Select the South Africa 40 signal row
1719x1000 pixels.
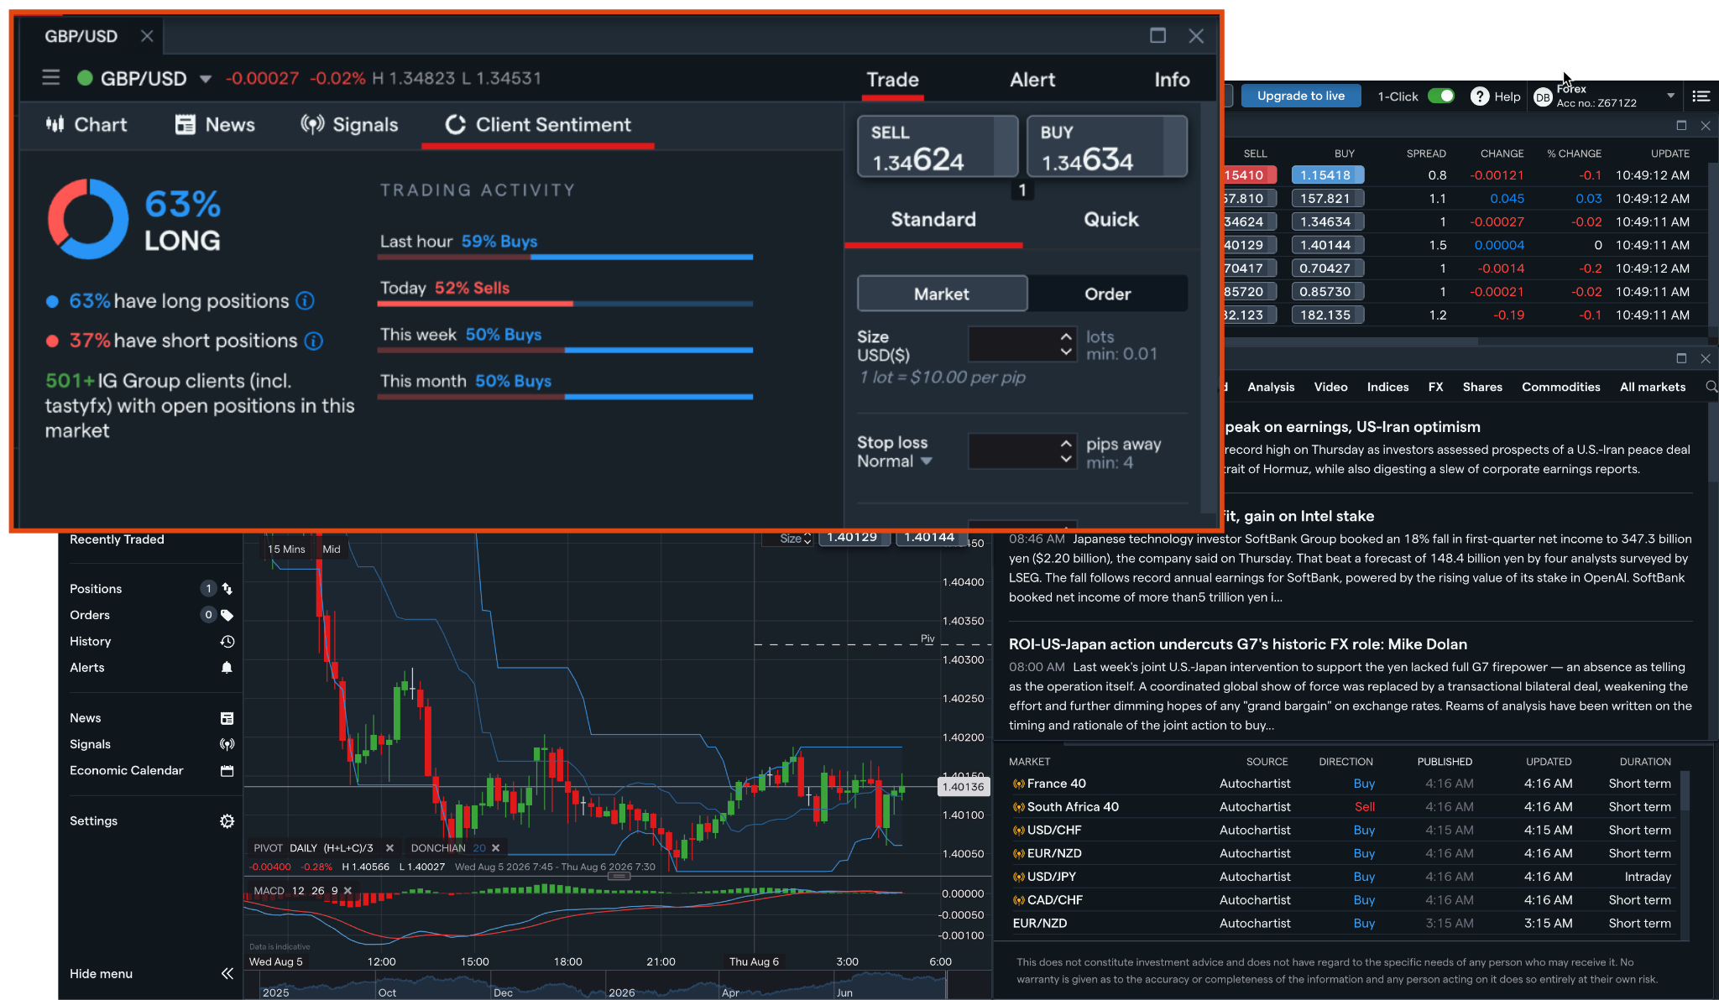tap(1341, 807)
